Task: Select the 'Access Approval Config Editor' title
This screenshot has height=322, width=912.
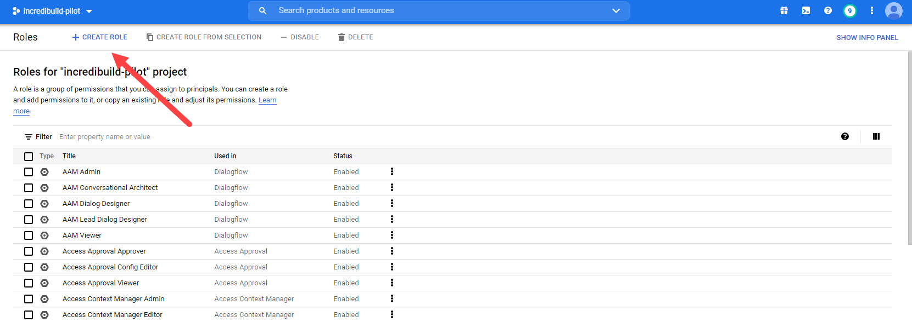Action: tap(110, 267)
